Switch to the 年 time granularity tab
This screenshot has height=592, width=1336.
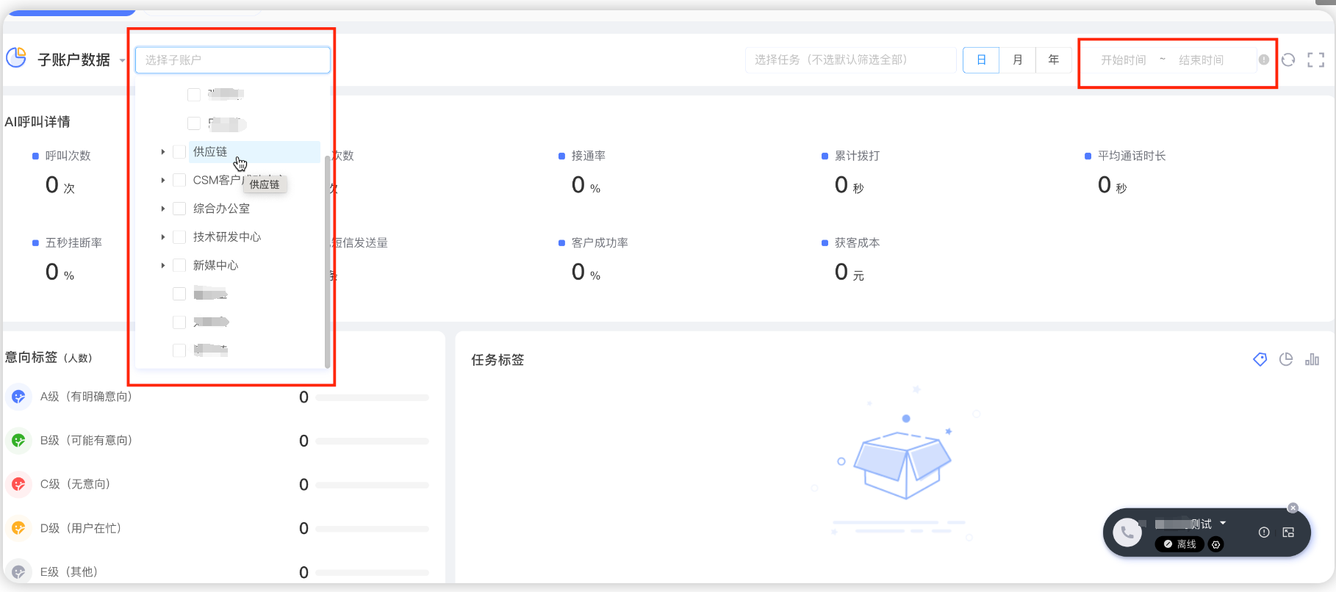[1053, 60]
